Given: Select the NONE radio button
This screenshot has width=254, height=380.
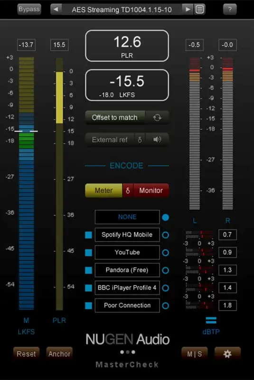Looking at the screenshot, I should [166, 218].
